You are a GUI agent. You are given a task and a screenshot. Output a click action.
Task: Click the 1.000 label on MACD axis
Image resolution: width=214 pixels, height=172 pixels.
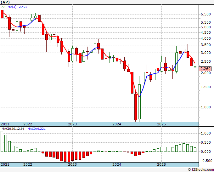[x=206, y=134]
